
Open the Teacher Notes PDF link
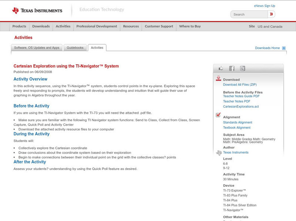point(236,102)
